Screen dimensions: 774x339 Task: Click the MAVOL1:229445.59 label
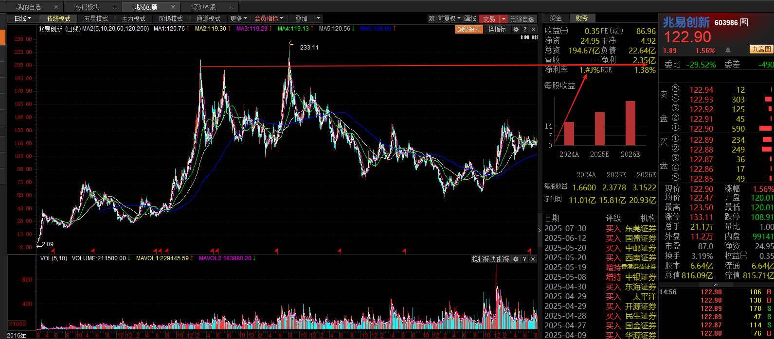click(162, 258)
